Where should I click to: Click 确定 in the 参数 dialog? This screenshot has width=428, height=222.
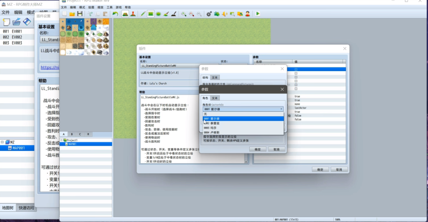click(258, 149)
